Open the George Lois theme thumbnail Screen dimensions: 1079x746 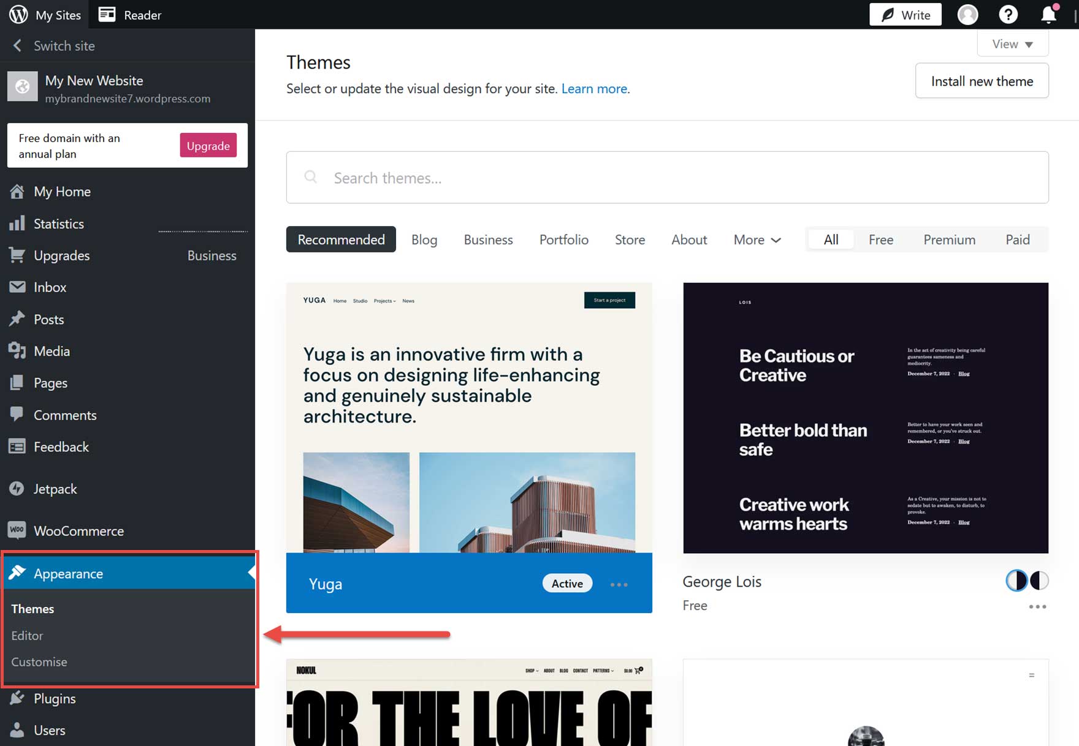tap(866, 418)
